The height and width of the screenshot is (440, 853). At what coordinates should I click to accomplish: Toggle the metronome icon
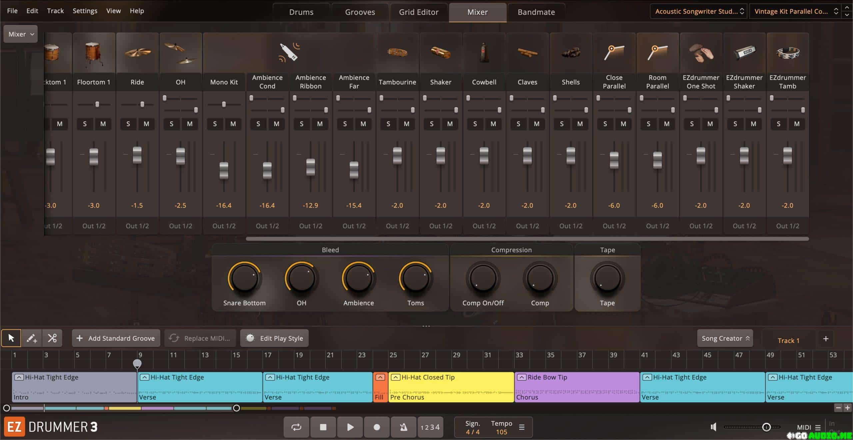404,427
